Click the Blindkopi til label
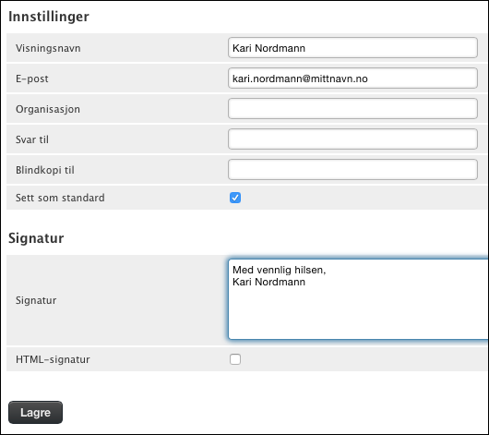This screenshot has height=435, width=489. (x=45, y=170)
